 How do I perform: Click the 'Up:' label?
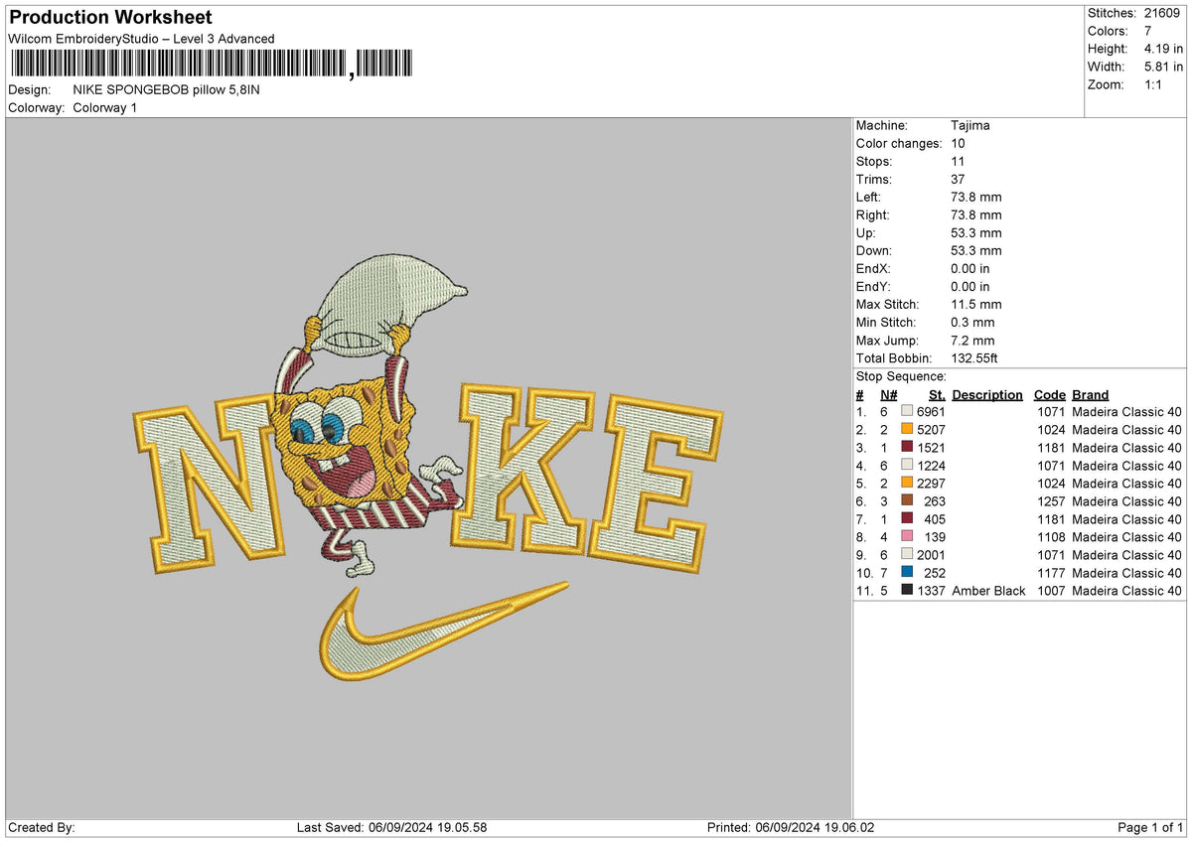point(866,233)
